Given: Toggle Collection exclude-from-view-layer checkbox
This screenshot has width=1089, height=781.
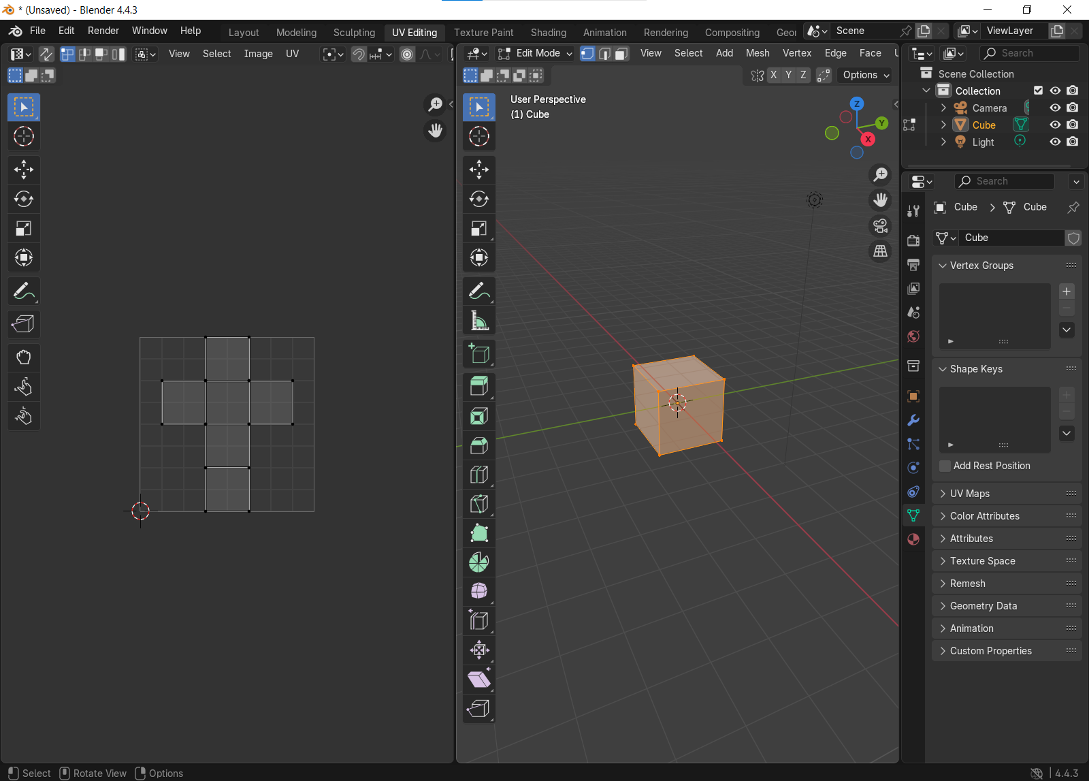Looking at the screenshot, I should [x=1038, y=91].
